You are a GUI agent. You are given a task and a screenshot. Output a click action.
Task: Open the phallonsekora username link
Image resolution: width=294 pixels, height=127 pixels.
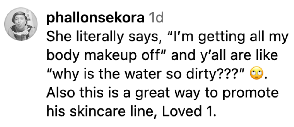[95, 19]
